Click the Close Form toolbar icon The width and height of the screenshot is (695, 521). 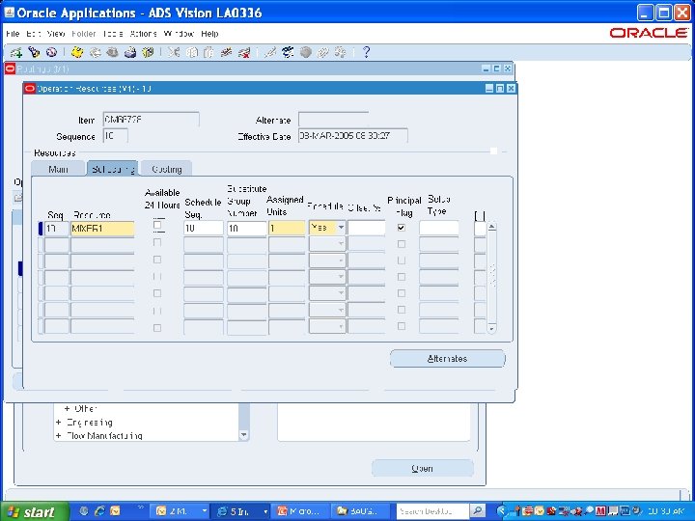pos(148,52)
